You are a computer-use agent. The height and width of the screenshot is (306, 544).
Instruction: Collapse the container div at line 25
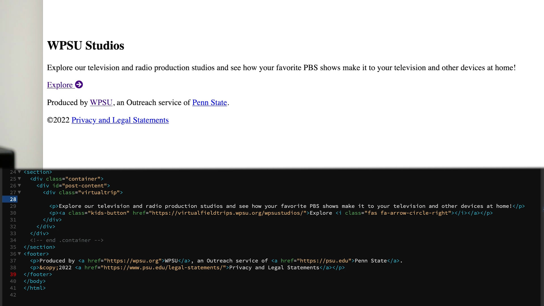(19, 178)
